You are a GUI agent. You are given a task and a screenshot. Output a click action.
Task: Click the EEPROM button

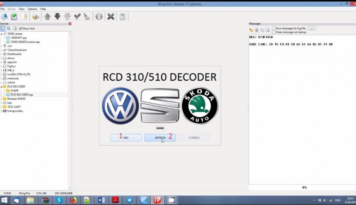(160, 137)
